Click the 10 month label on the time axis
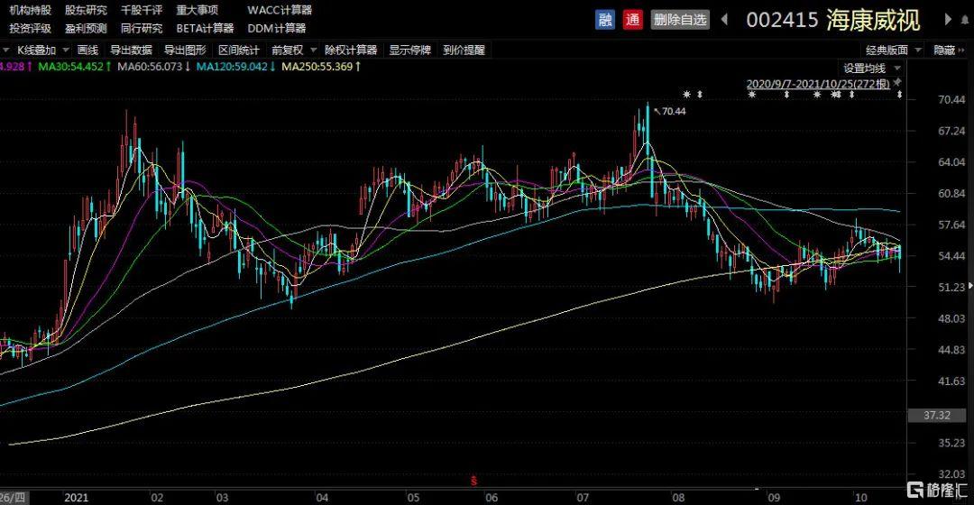Image resolution: width=974 pixels, height=505 pixels. tap(861, 498)
